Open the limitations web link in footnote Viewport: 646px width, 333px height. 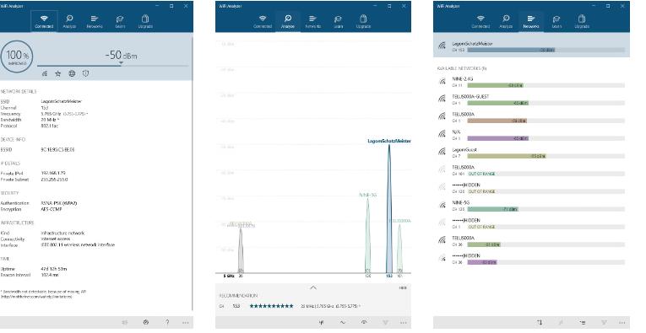(35, 297)
